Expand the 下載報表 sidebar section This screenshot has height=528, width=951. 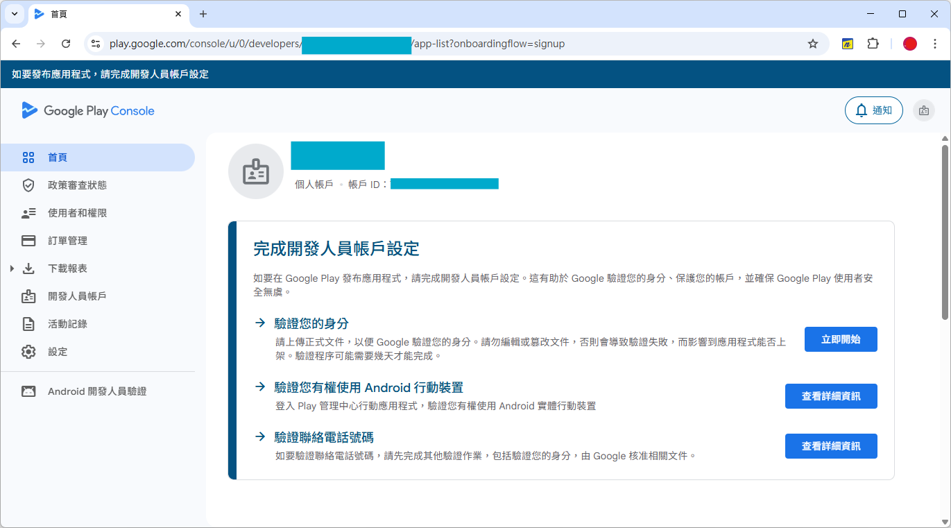coord(12,269)
